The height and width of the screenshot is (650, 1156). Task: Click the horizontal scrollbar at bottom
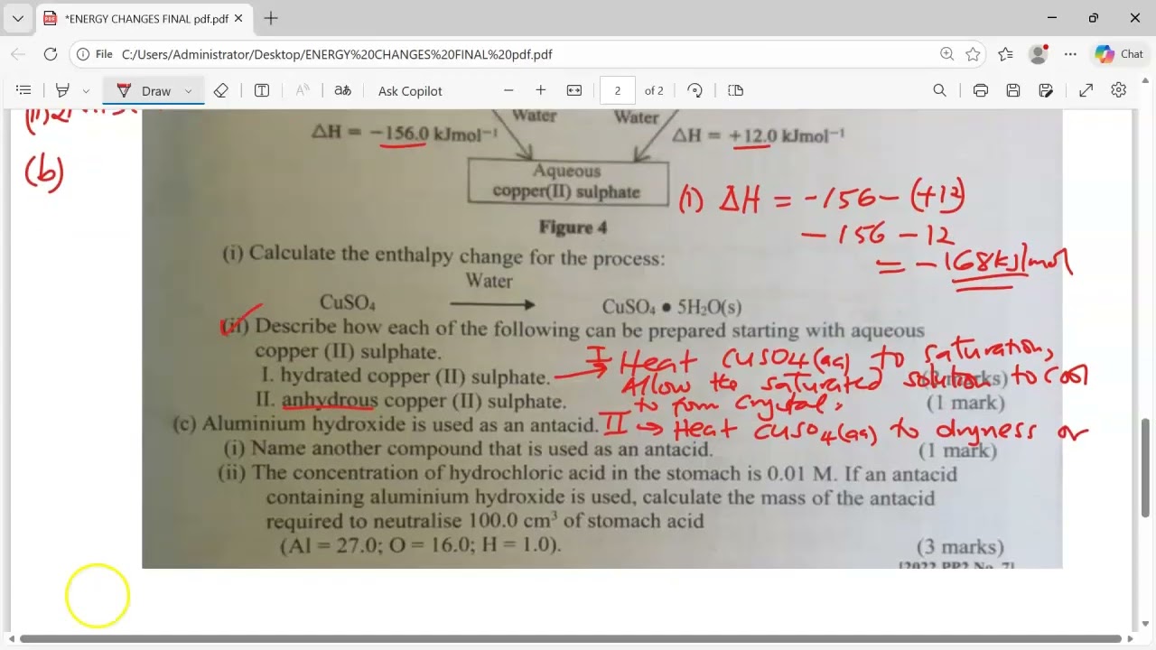(571, 639)
